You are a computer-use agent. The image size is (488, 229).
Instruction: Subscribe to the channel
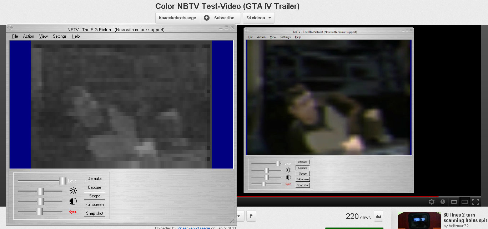click(220, 18)
